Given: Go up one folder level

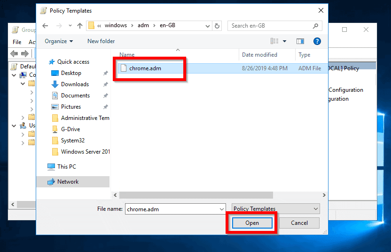Looking at the screenshot, I should pyautogui.click(x=80, y=26).
